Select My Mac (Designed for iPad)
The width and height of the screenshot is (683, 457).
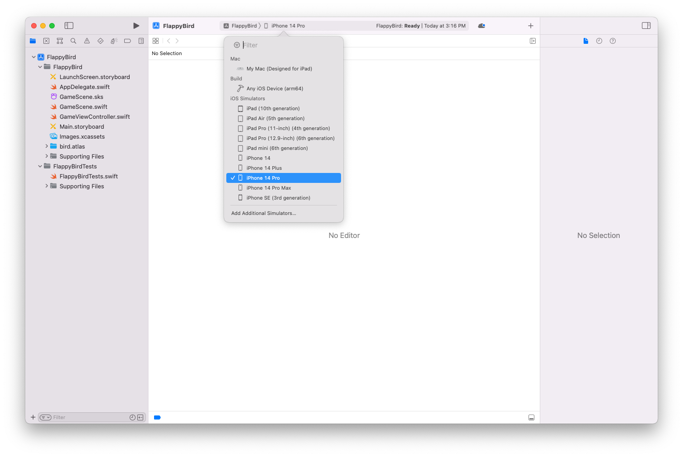tap(284, 69)
